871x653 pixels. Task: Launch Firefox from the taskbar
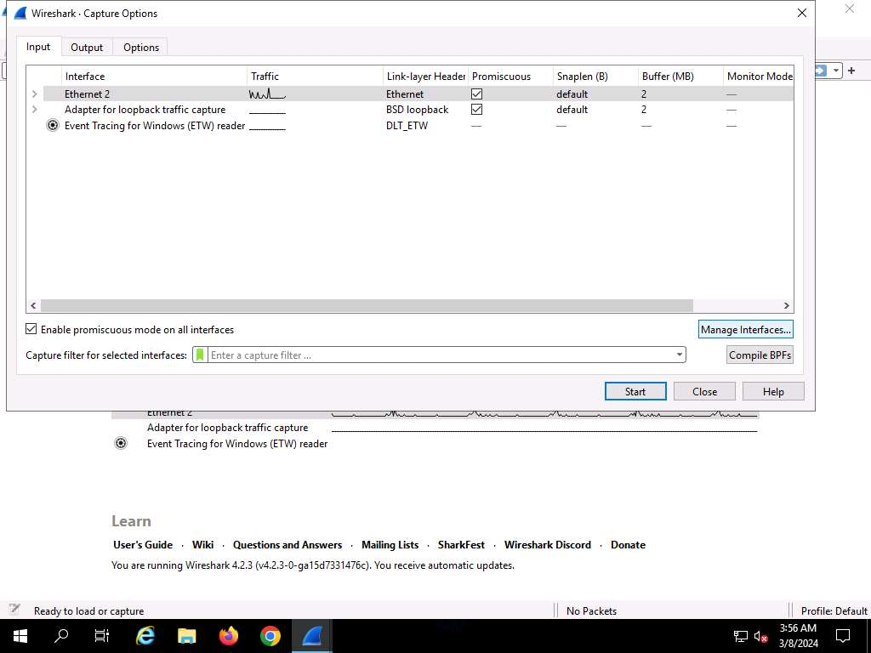(228, 635)
